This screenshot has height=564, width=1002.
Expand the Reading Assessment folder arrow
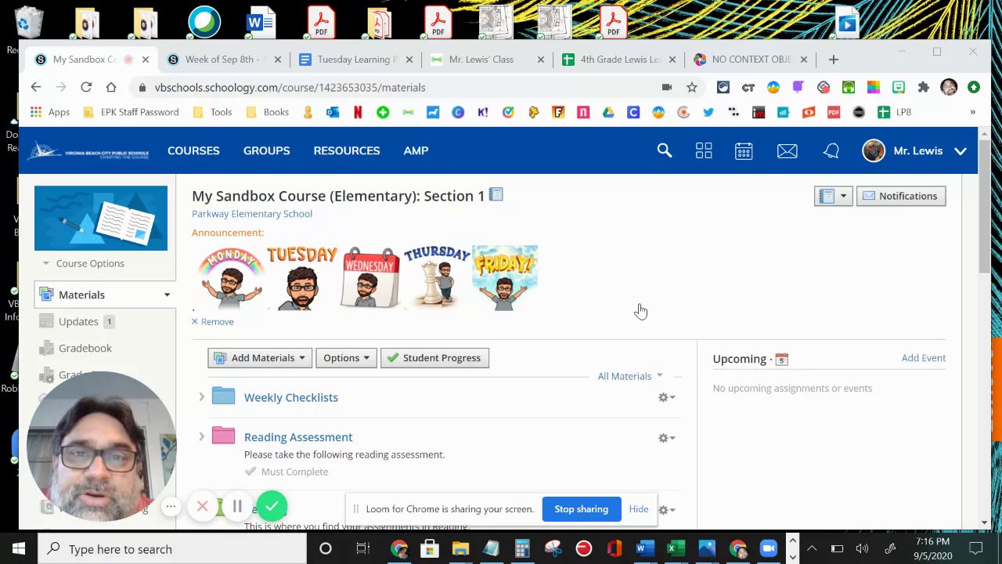201,436
